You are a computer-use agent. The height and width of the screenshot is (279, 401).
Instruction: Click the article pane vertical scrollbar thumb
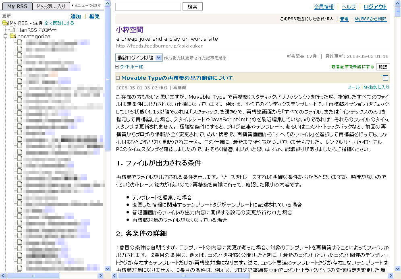point(398,12)
